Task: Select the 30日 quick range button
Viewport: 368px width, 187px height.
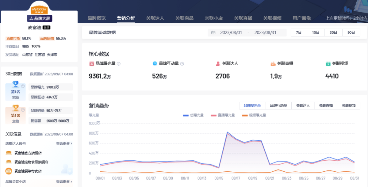Action: (334, 33)
